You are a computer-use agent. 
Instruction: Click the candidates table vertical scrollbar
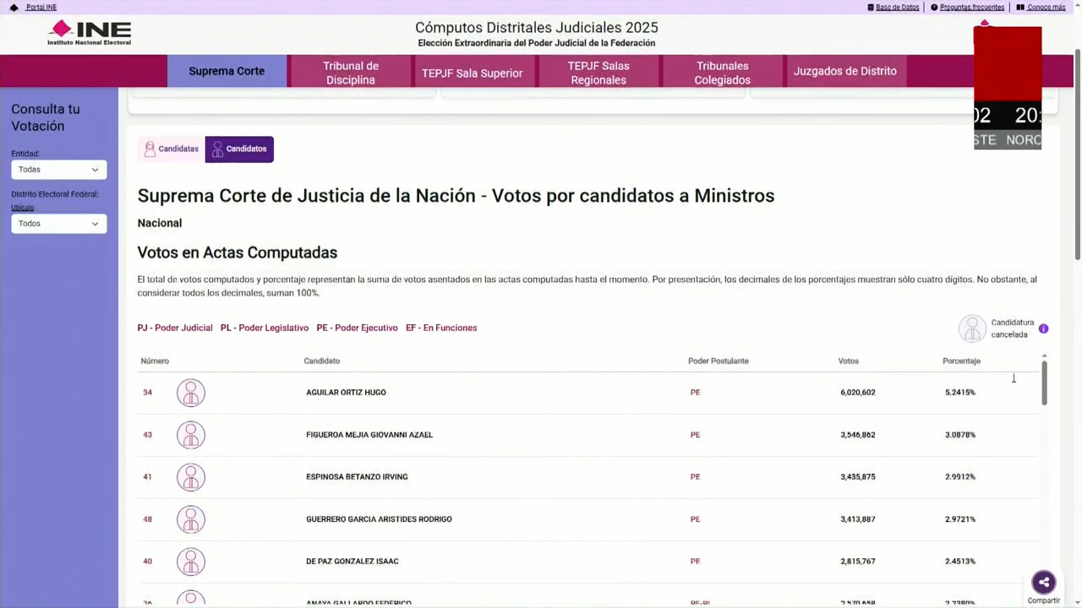(1044, 383)
